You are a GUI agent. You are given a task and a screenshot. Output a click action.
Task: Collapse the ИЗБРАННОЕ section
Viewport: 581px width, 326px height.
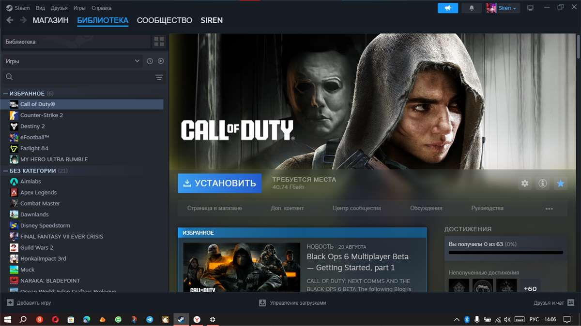pyautogui.click(x=6, y=93)
